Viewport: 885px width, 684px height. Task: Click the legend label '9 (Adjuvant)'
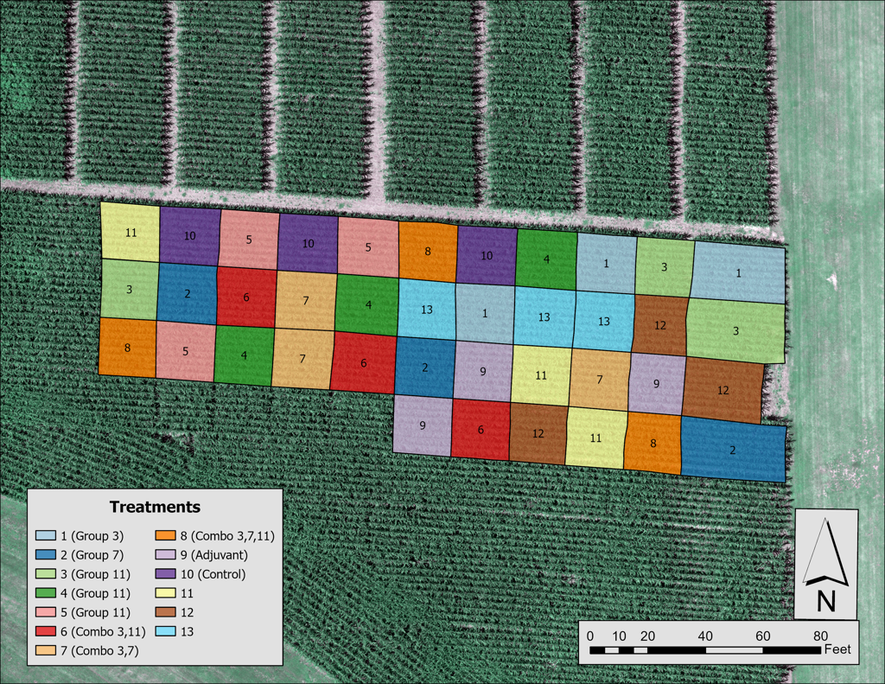pyautogui.click(x=214, y=555)
